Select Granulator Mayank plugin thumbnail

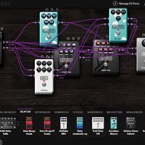114,123
